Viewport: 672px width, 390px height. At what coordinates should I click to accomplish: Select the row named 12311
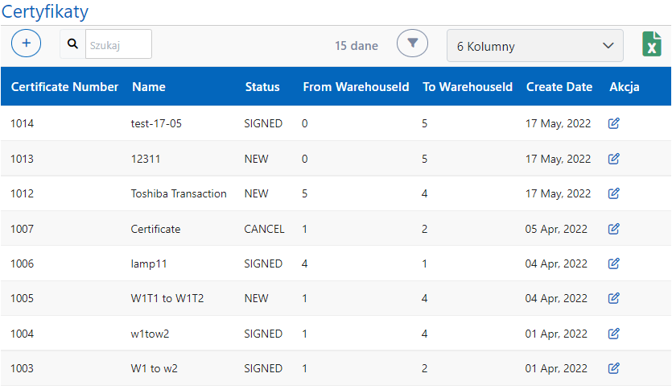(146, 159)
